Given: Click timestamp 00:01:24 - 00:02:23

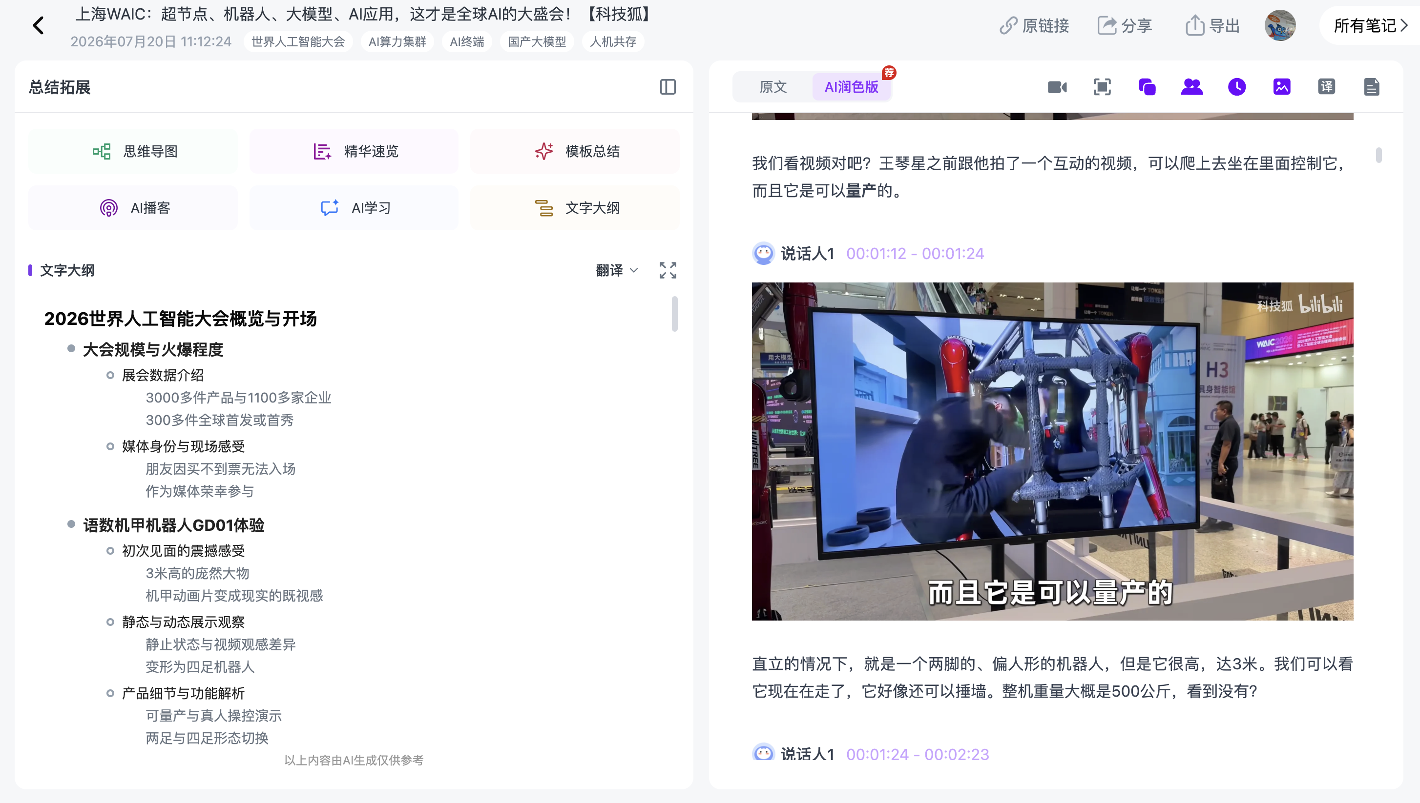Looking at the screenshot, I should [x=918, y=754].
